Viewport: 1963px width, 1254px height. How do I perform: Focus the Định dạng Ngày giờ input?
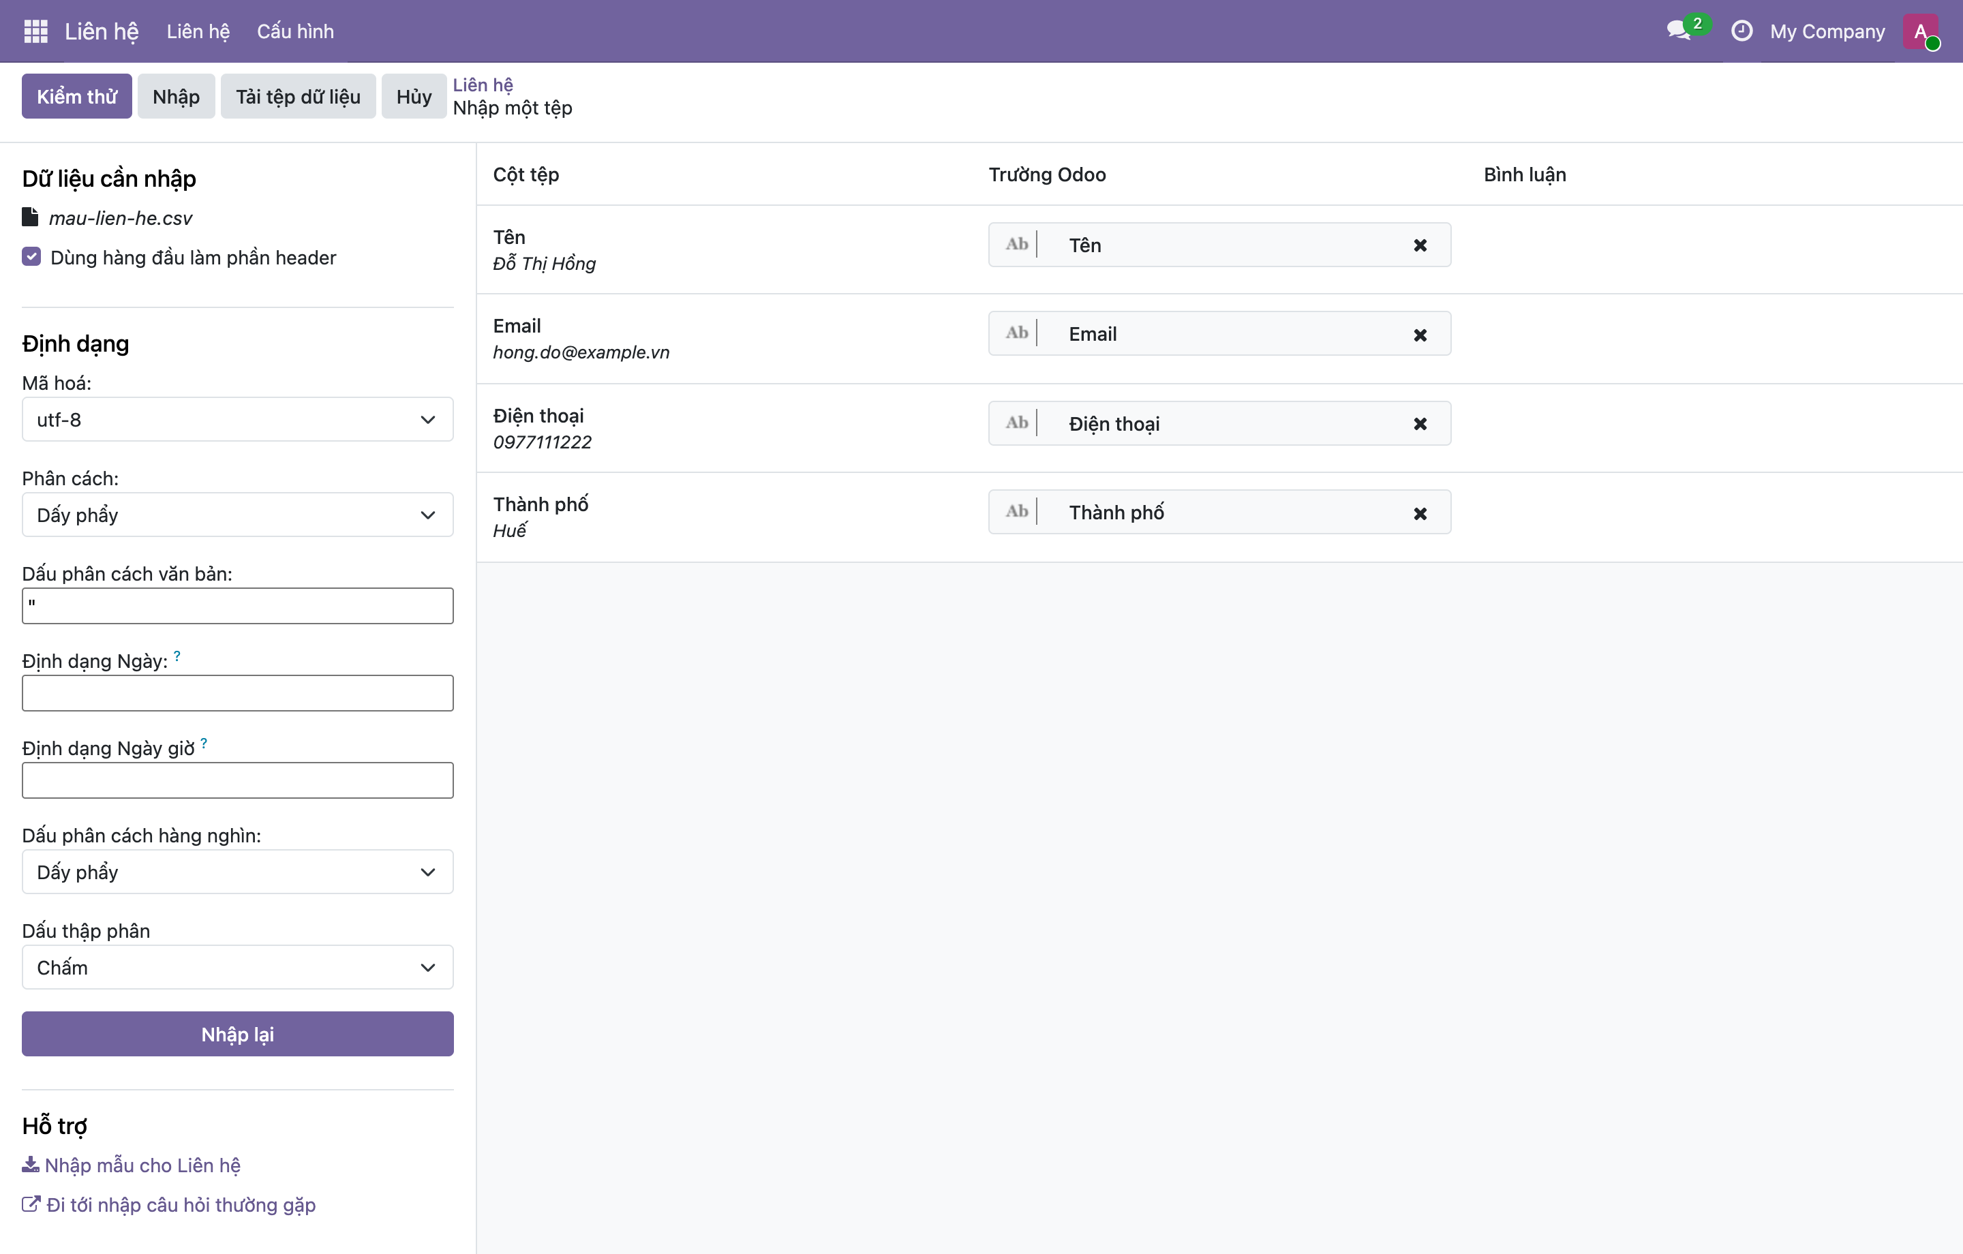[237, 780]
